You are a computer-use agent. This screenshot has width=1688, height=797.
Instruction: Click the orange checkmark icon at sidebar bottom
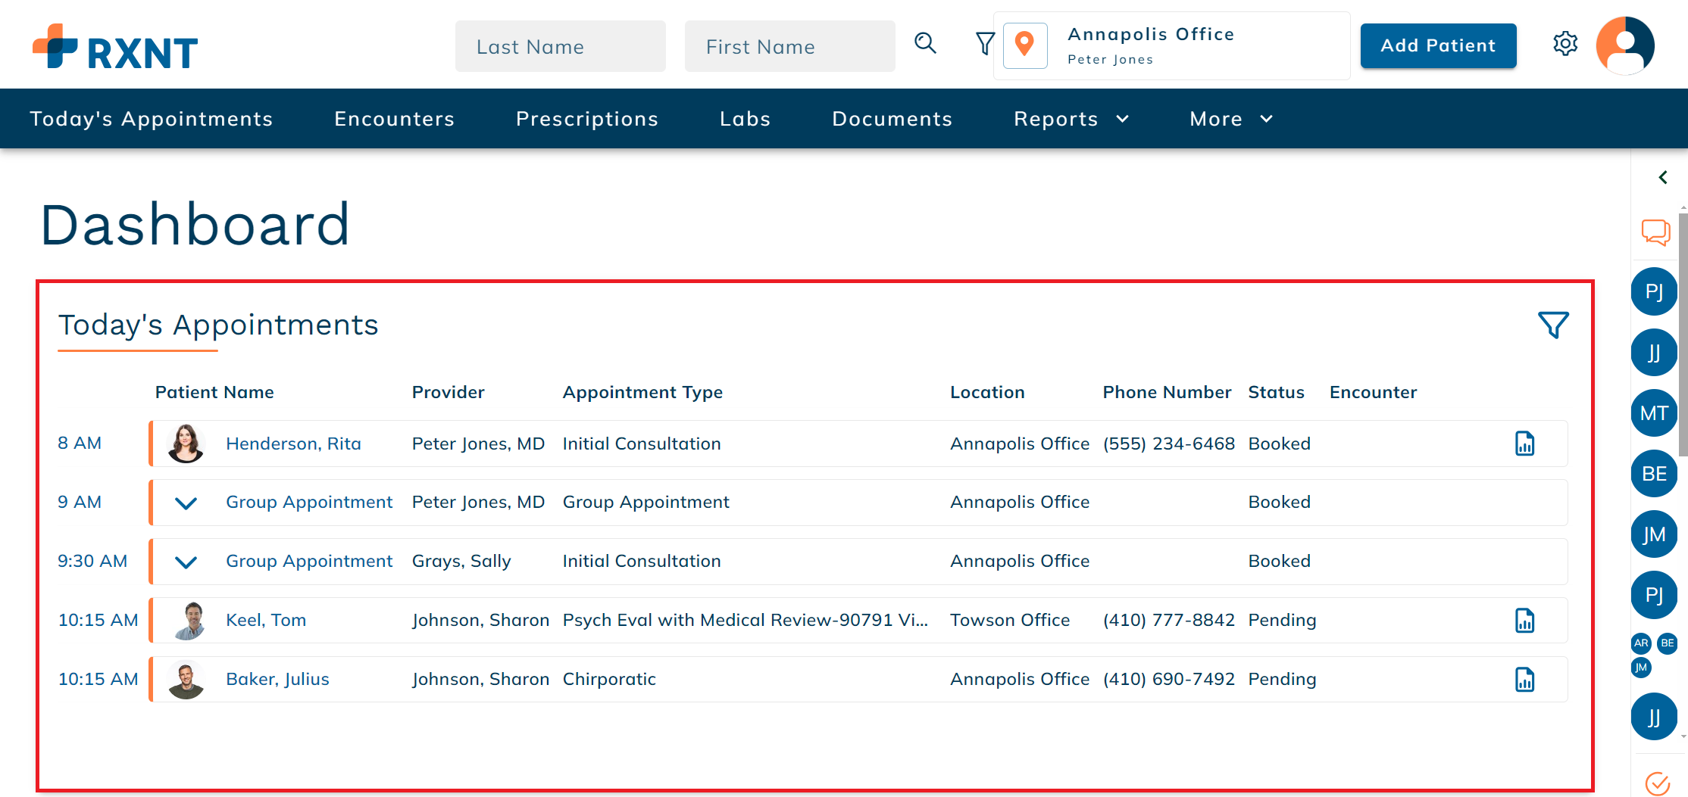tap(1655, 783)
